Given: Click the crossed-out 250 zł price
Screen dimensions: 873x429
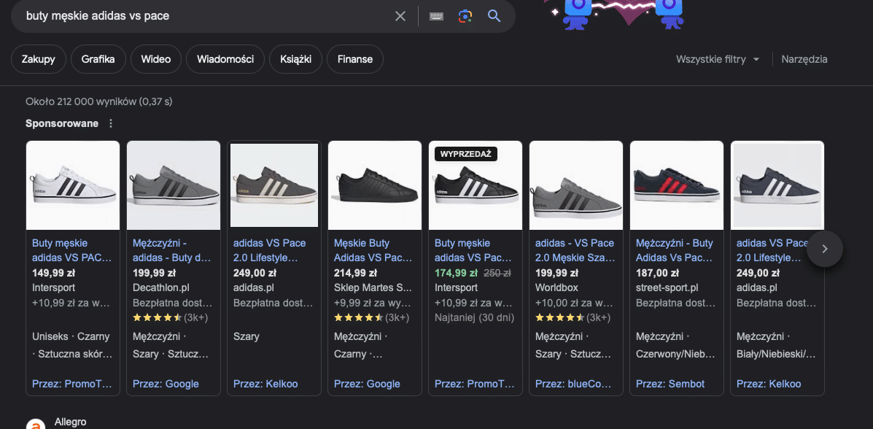Looking at the screenshot, I should point(497,273).
